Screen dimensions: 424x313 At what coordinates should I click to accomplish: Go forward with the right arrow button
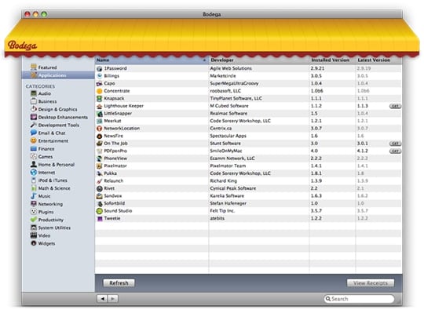coord(113,299)
